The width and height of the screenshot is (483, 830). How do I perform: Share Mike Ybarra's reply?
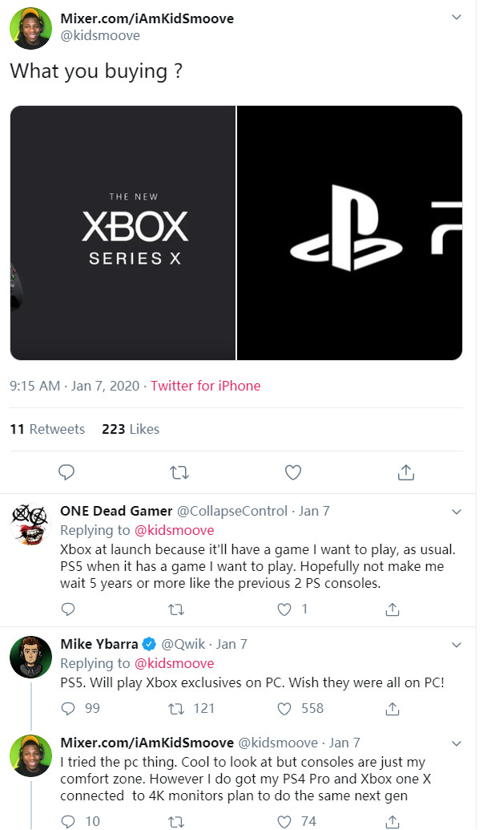[392, 708]
